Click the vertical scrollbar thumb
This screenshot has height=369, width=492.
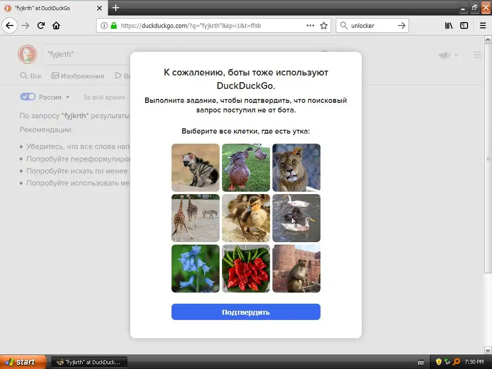[x=488, y=159]
